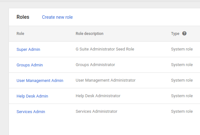Open the Services Admin role
The image size is (200, 135).
point(31,111)
